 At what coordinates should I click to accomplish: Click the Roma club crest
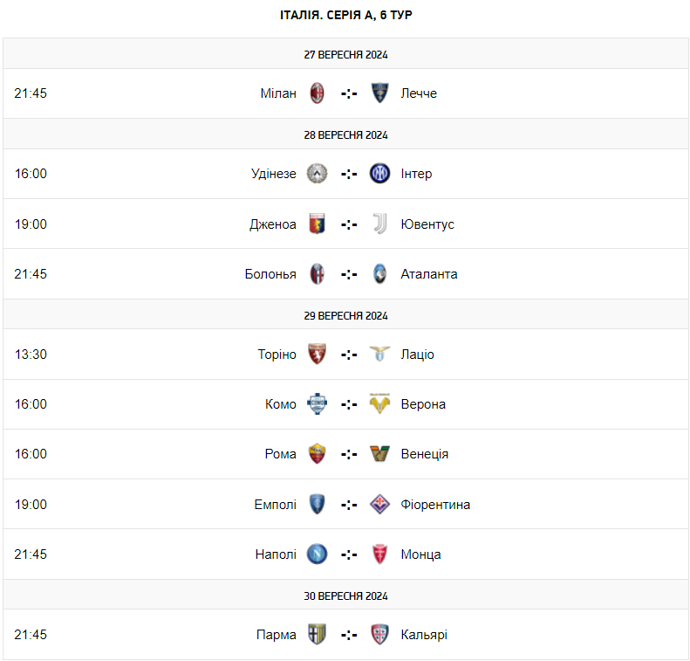click(318, 454)
